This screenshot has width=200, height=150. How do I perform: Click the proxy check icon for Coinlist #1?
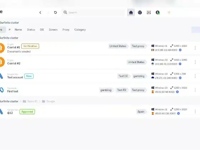click(x=180, y=50)
